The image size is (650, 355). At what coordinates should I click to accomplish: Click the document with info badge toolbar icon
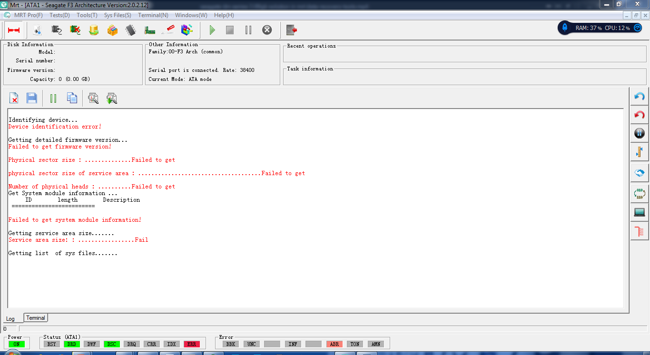37,30
